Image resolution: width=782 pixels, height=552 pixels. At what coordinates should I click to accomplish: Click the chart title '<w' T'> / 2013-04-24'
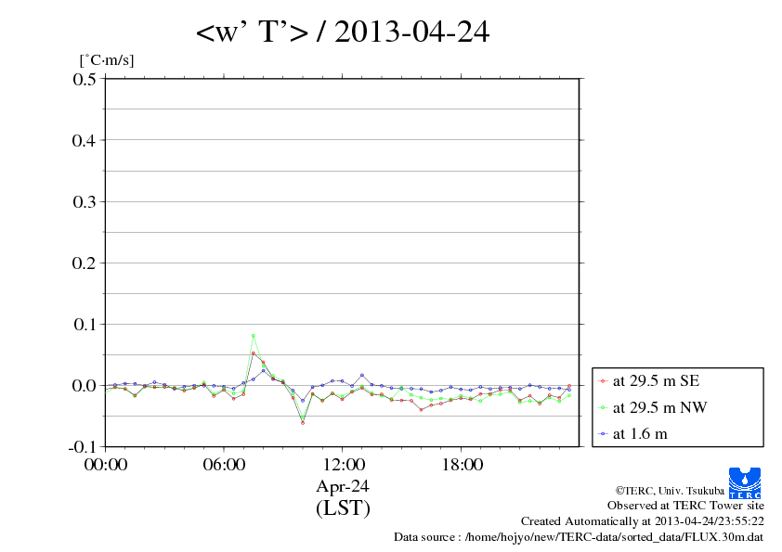click(343, 32)
